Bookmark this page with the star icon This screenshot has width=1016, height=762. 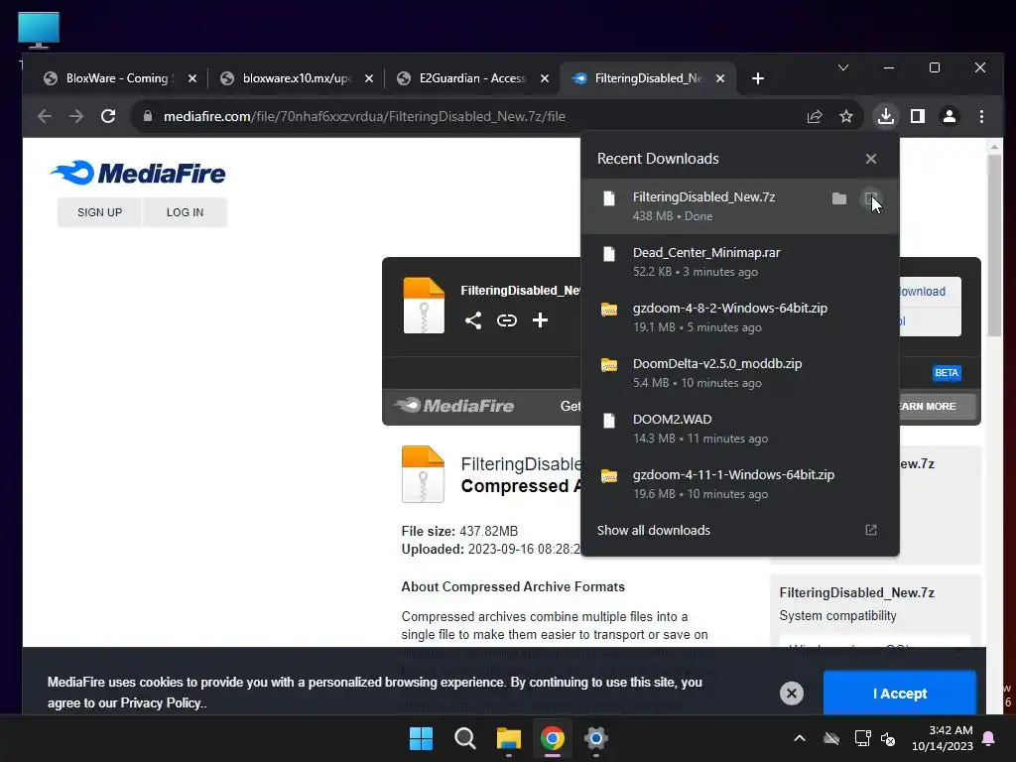click(846, 117)
